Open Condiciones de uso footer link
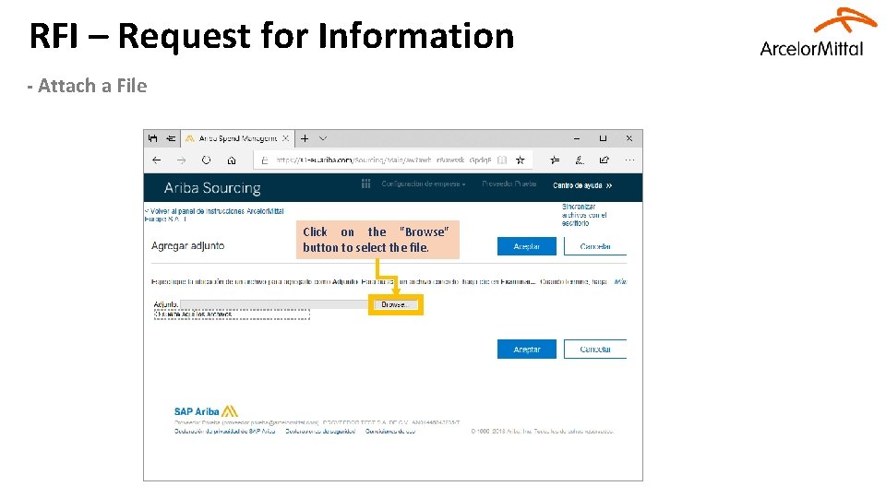 pos(390,432)
